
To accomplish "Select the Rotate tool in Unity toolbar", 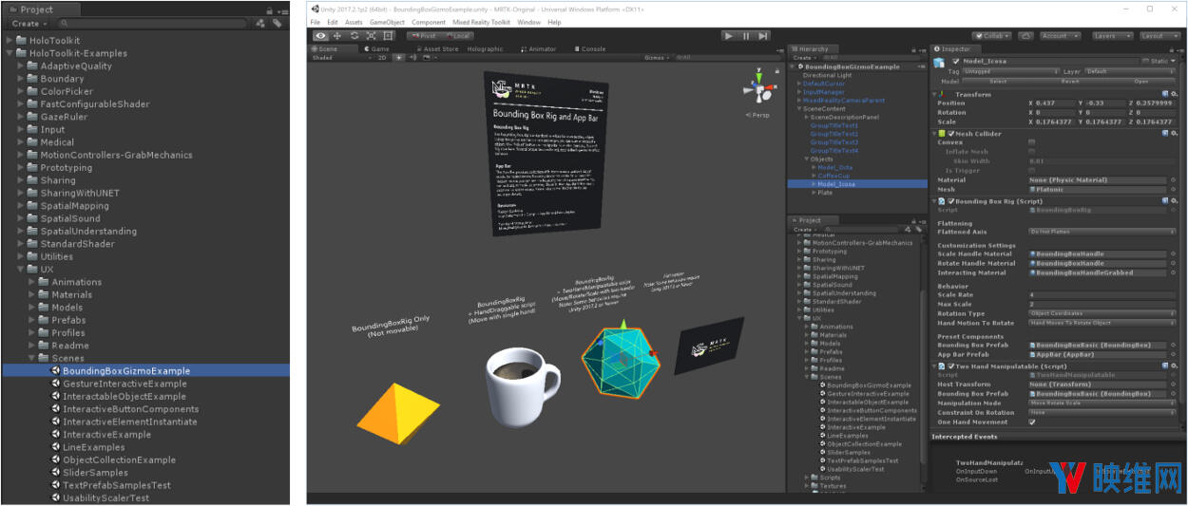I will (354, 36).
